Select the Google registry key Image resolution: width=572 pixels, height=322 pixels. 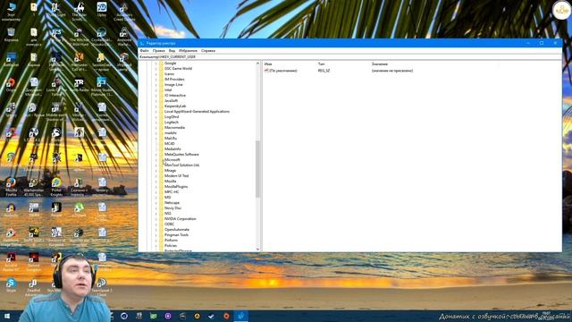[x=171, y=64]
